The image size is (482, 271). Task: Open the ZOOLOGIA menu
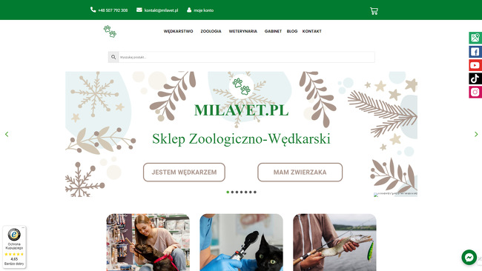point(211,31)
